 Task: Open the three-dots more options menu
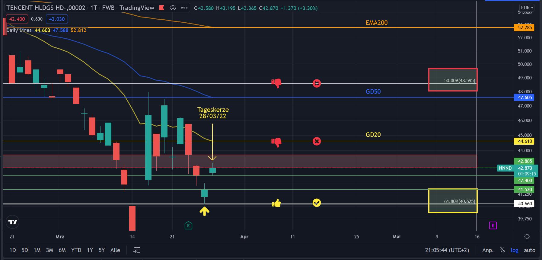pos(184,8)
